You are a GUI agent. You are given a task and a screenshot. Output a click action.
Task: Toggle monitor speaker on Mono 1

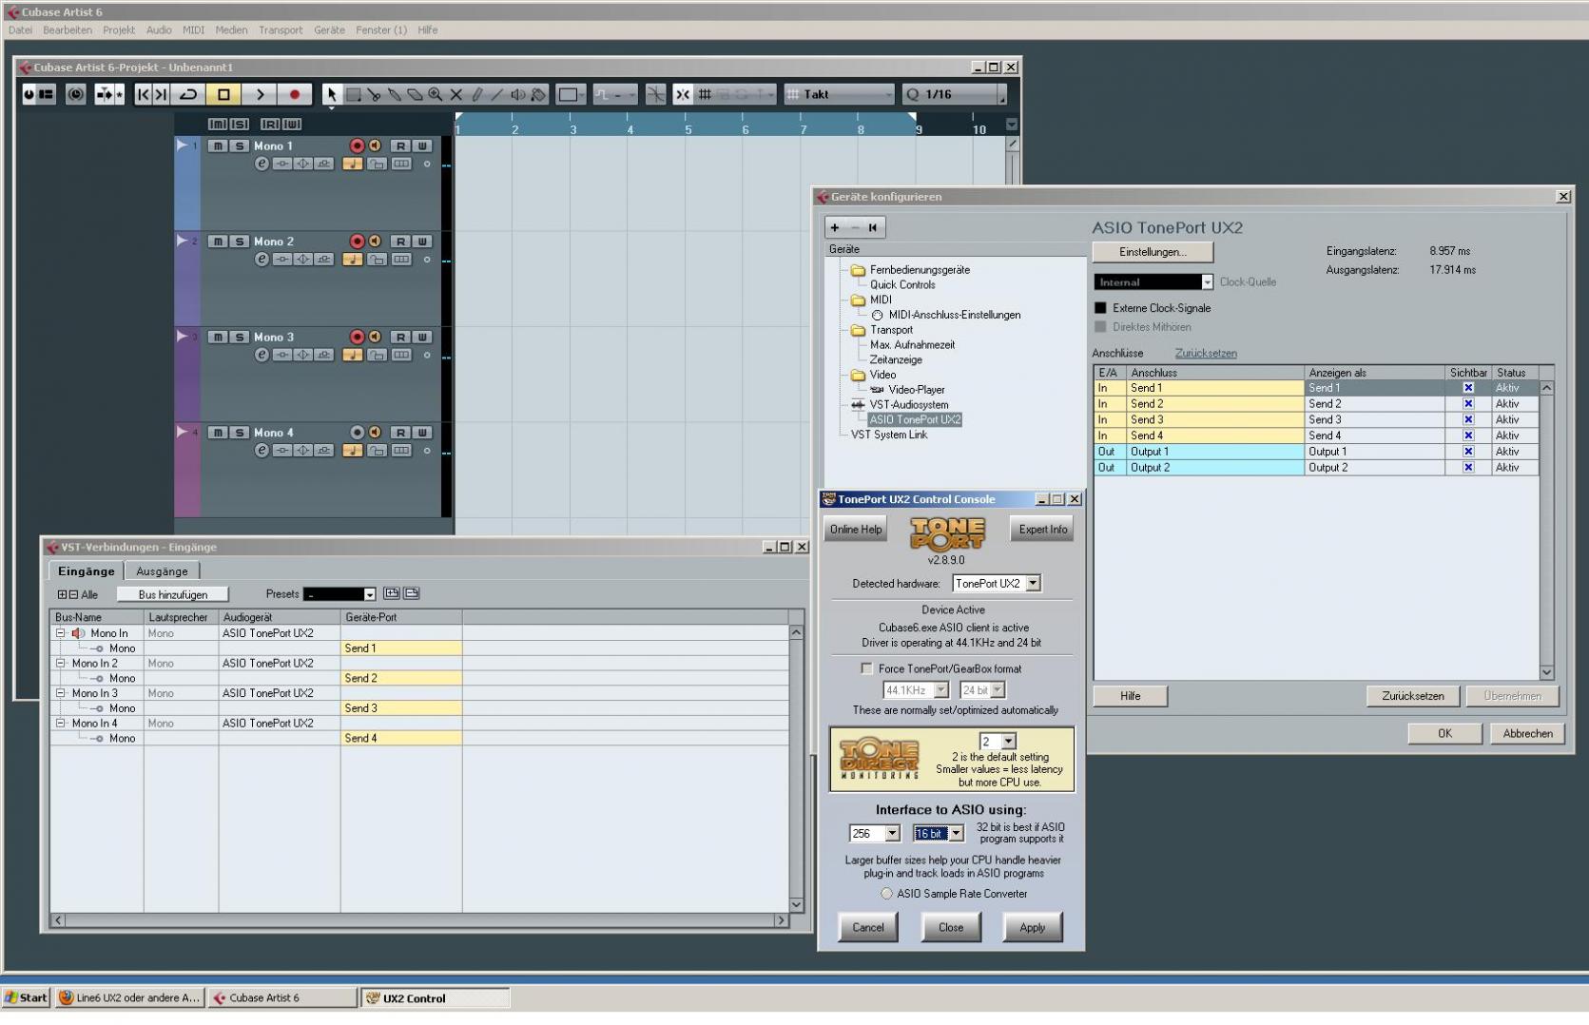(x=375, y=145)
